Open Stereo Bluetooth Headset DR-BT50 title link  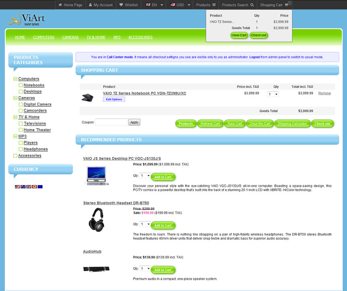click(x=116, y=203)
